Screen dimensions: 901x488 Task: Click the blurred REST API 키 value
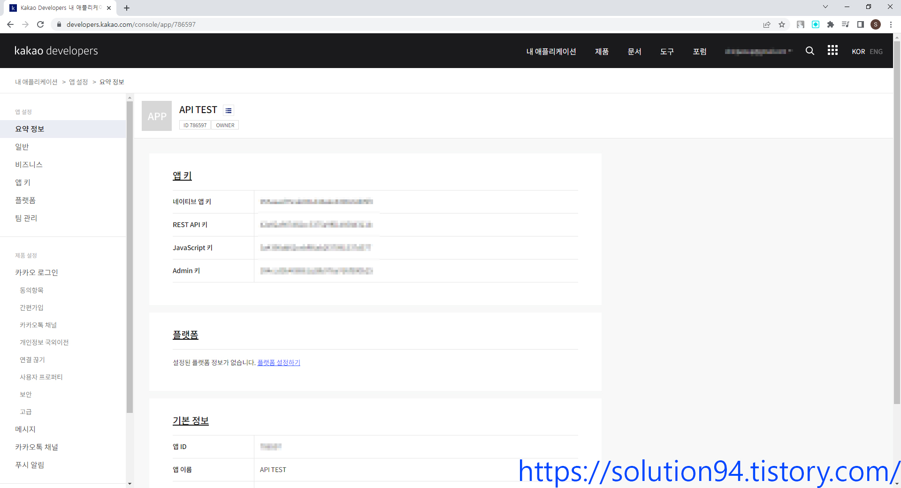tap(316, 225)
